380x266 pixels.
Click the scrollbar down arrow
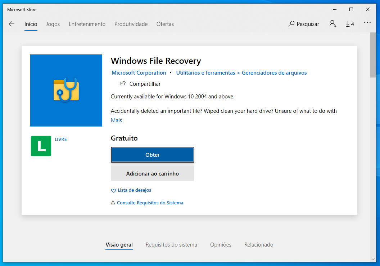coord(373,259)
